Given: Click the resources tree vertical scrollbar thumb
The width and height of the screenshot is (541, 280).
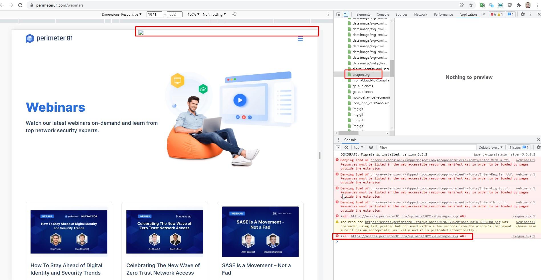Looking at the screenshot, I should coord(392,68).
